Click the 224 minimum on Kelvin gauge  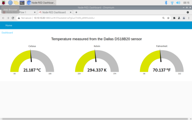point(79,74)
